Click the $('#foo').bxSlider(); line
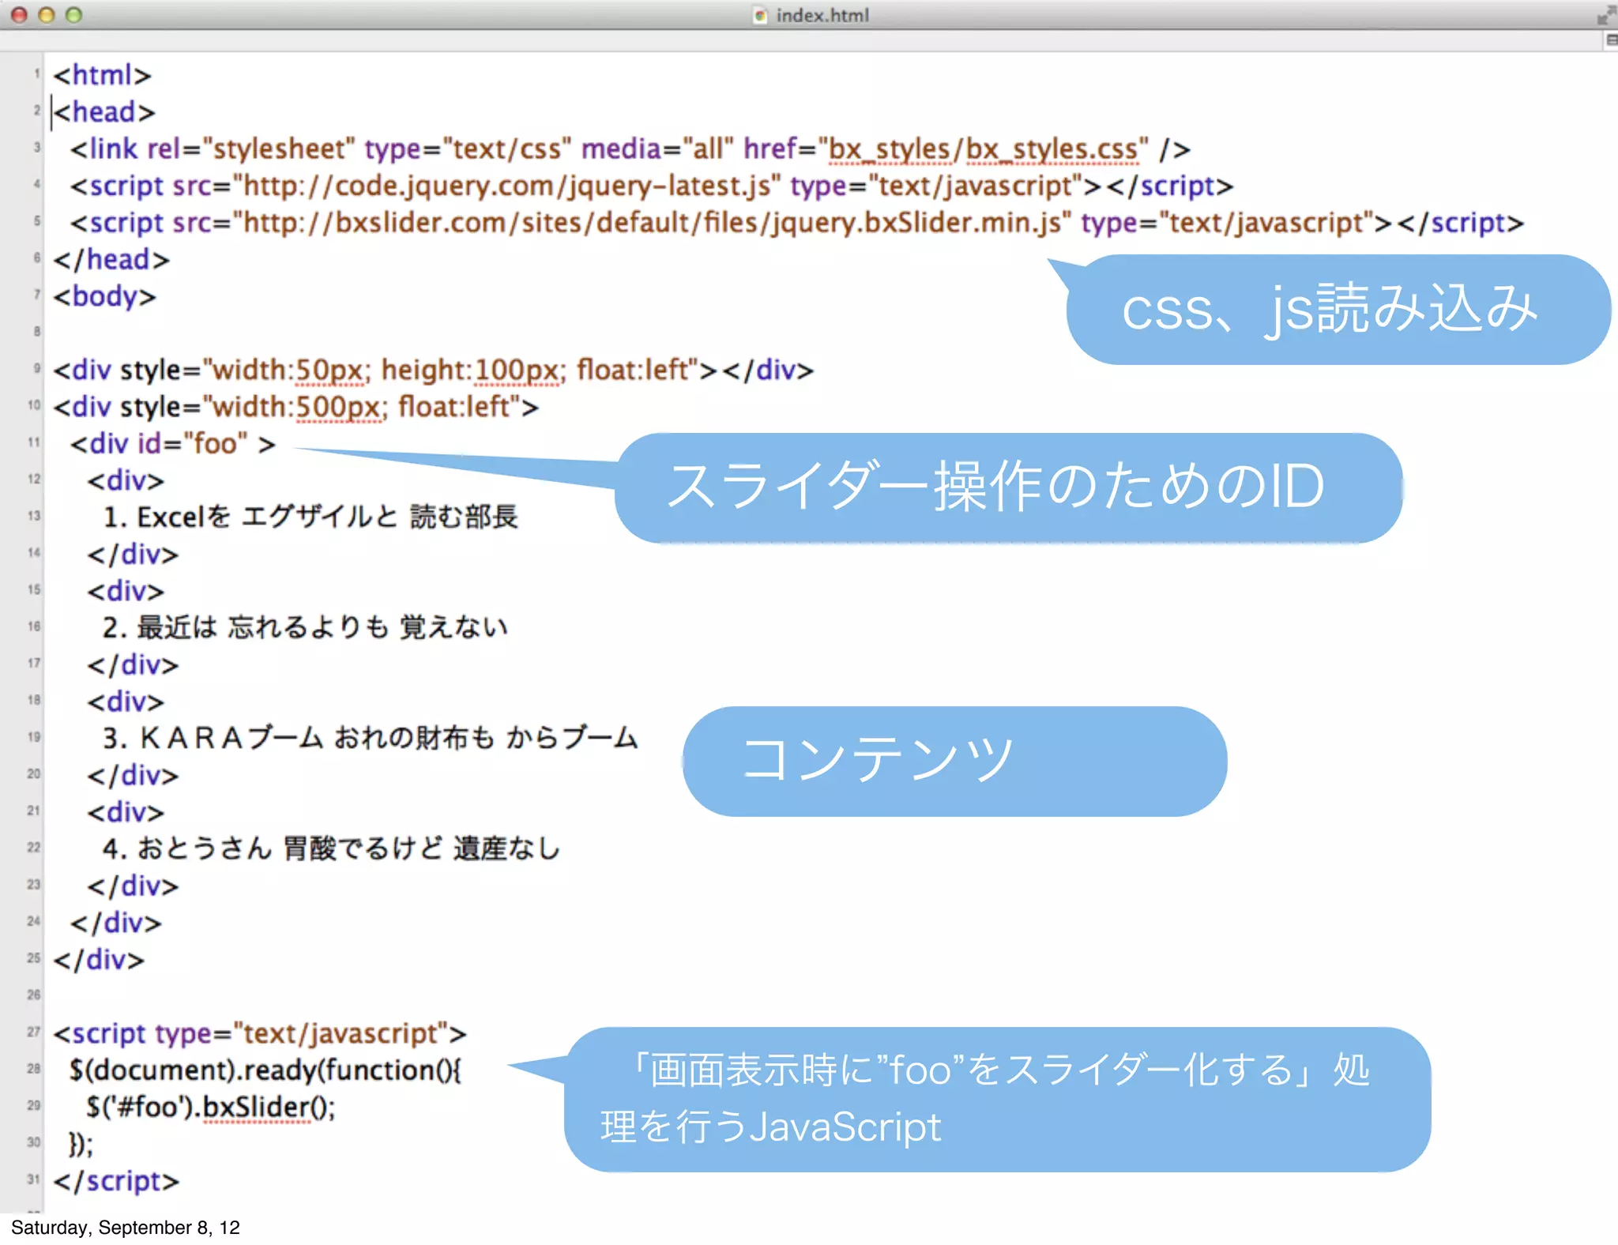This screenshot has width=1618, height=1245. 211,1107
